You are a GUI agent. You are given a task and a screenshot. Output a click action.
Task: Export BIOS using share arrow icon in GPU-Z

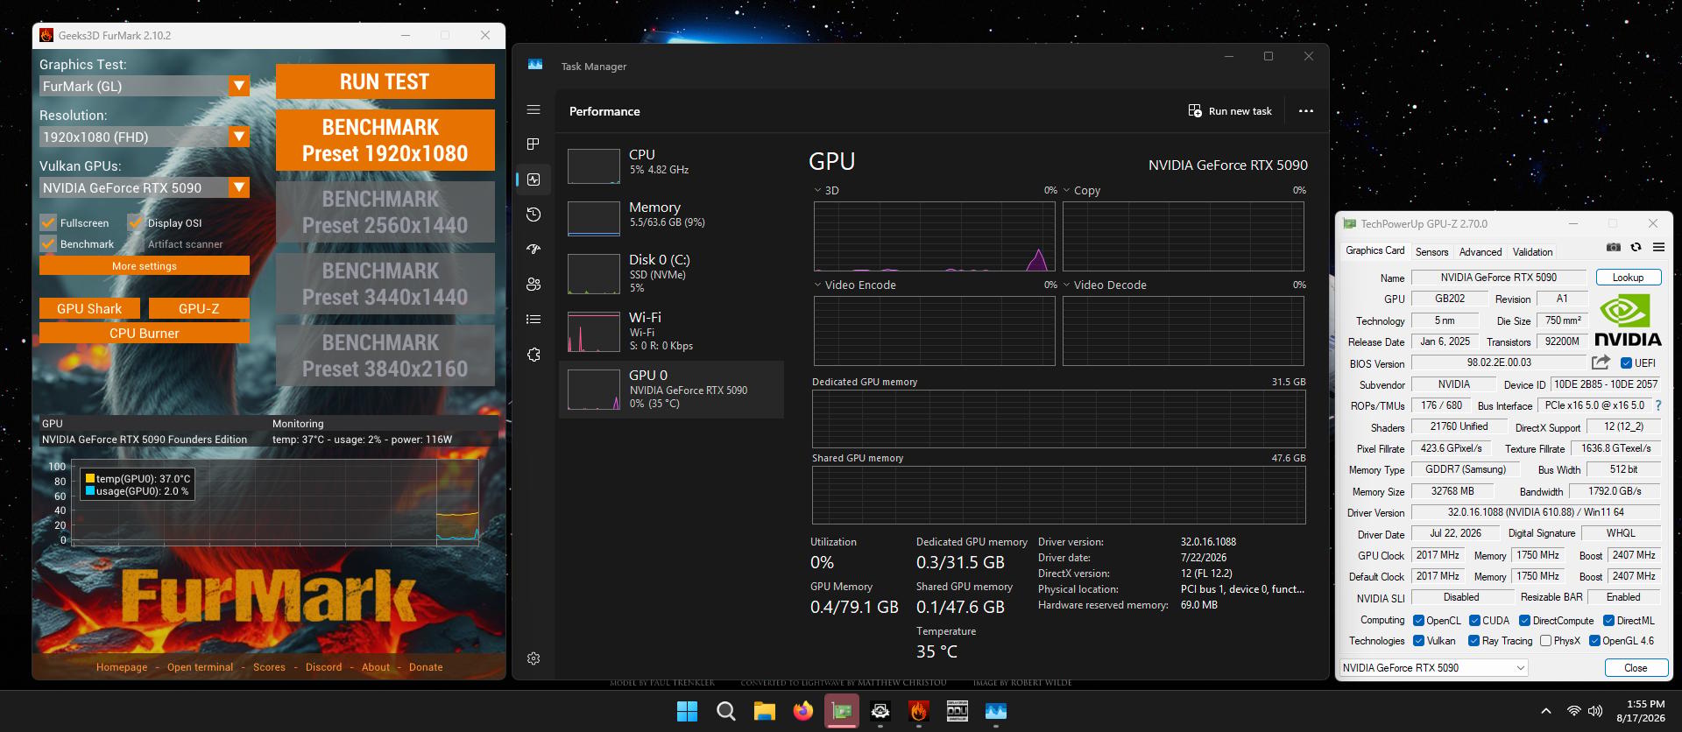click(x=1601, y=362)
